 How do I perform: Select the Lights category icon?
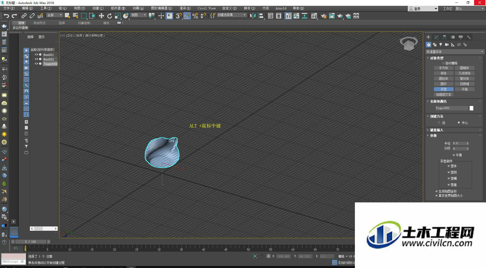click(441, 45)
